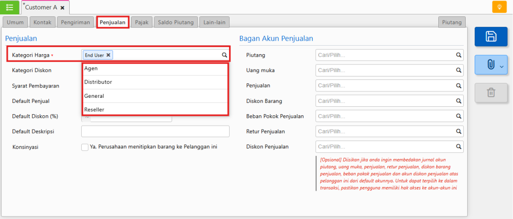
Task: Close the Customer A tab
Action: 62,7
